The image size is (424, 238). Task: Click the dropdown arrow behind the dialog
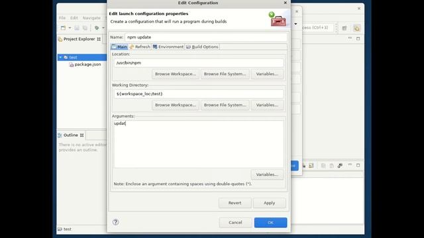tap(295, 24)
